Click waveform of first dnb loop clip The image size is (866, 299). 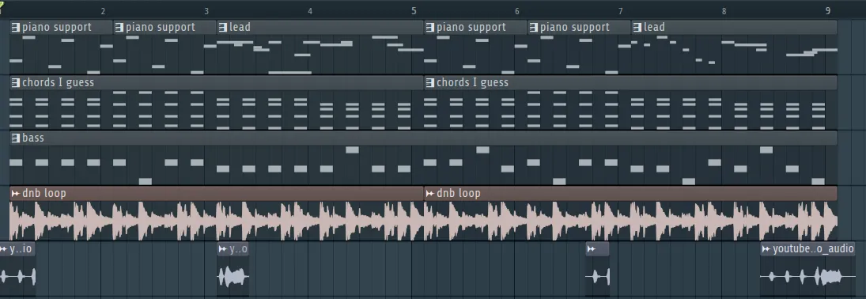click(x=217, y=221)
